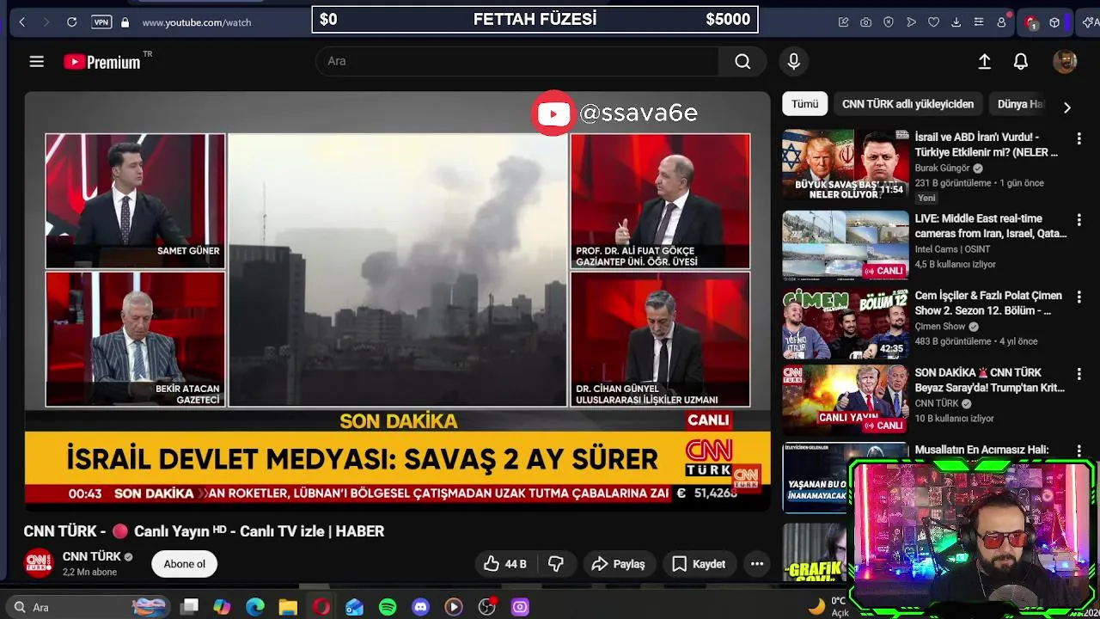
Task: Open options for SON DAKİKA Beyaz Saray'da video
Action: 1079,374
